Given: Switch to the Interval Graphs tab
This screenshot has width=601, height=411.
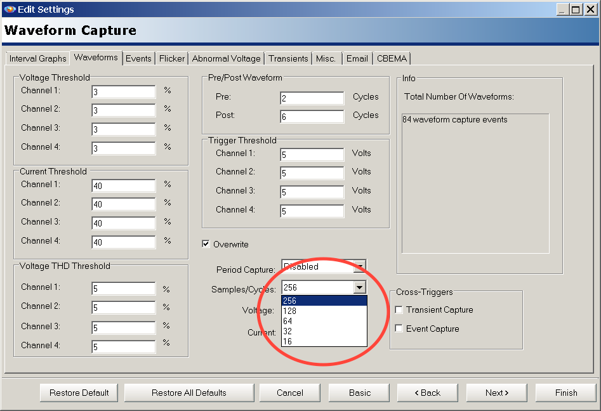Looking at the screenshot, I should (x=37, y=58).
